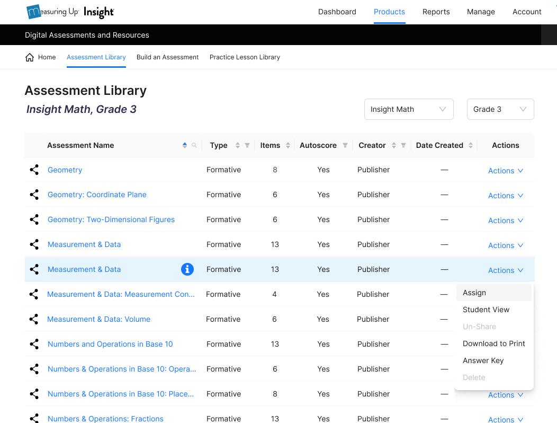Screen dimensions: 557x423
Task: Click the blue info icon on highlighted row
Action: click(x=187, y=269)
